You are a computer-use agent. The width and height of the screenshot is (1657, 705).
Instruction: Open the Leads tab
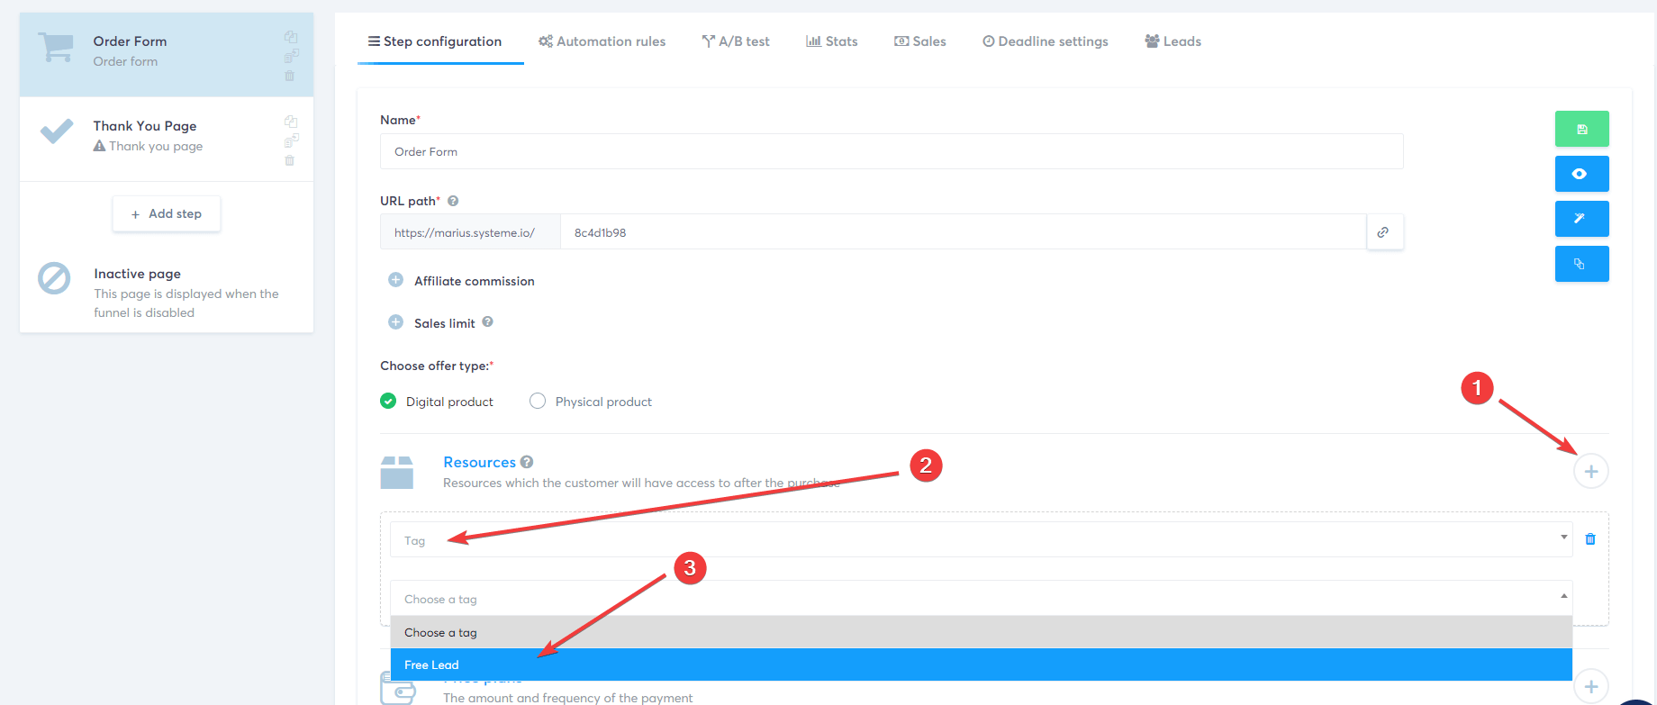tap(1173, 41)
